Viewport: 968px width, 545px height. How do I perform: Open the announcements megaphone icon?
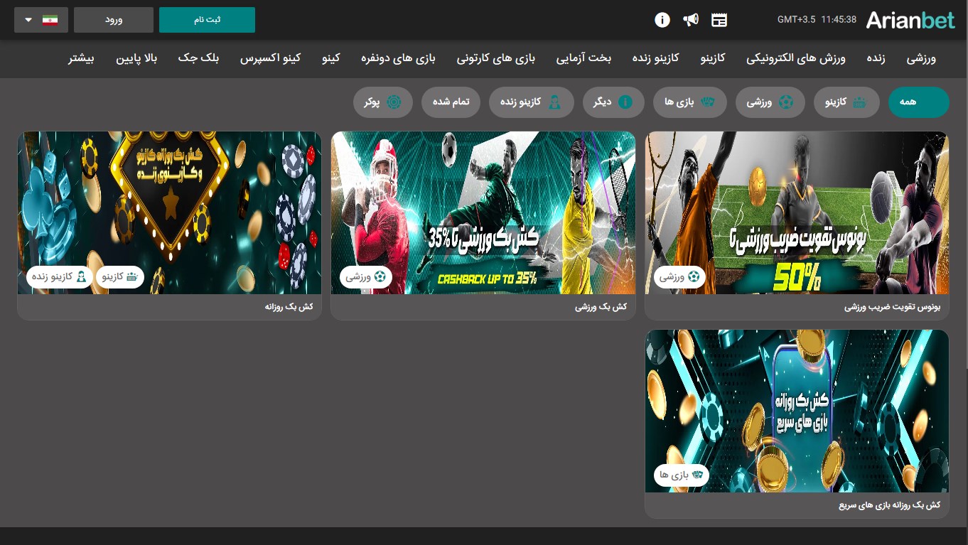691,20
